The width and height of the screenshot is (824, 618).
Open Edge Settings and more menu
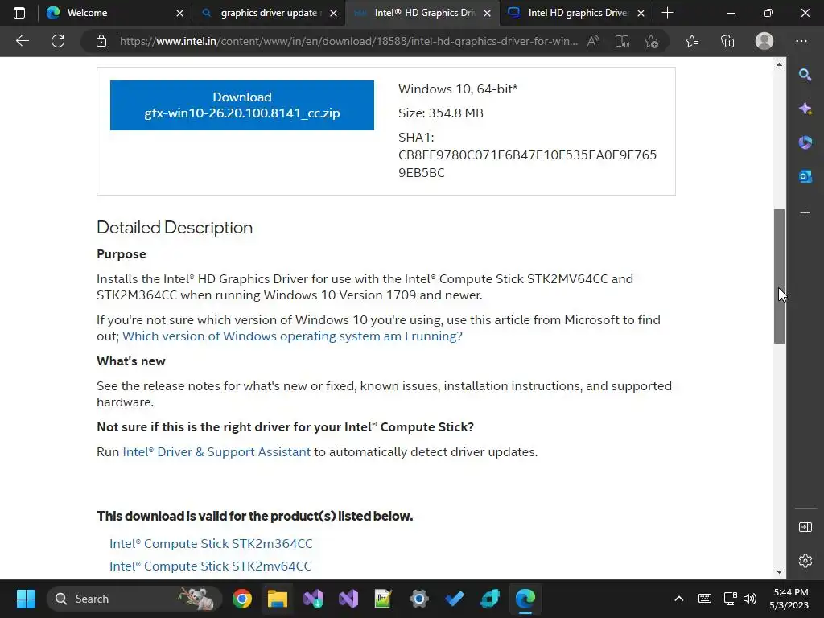(x=801, y=41)
